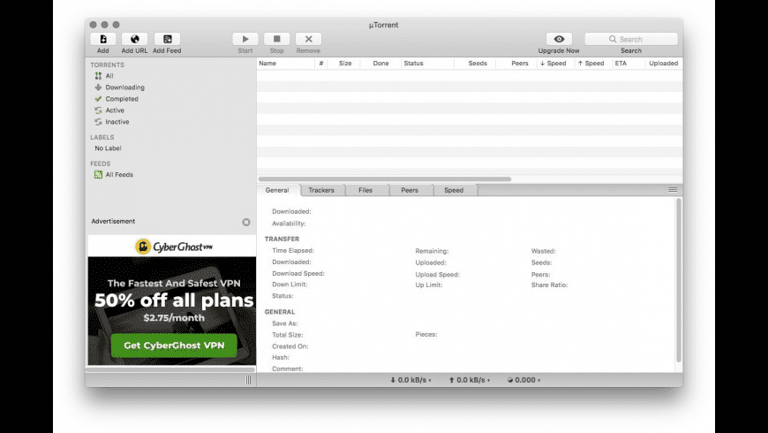Open All Feeds in sidebar

pyautogui.click(x=119, y=175)
